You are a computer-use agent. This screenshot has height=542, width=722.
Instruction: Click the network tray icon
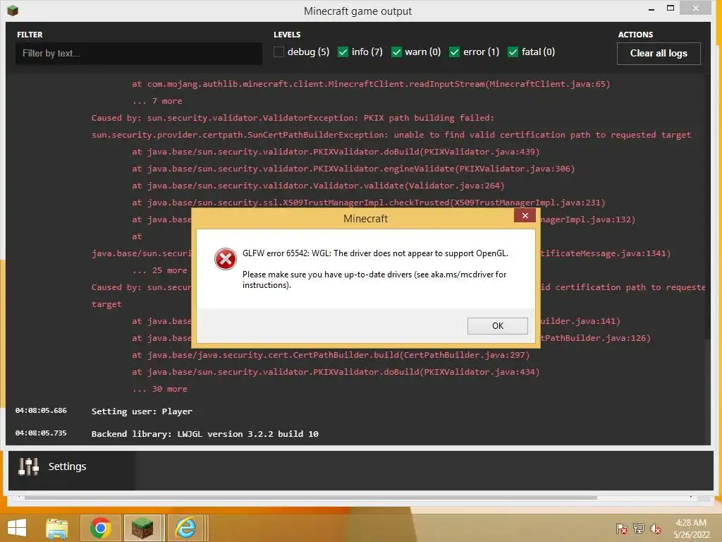638,529
